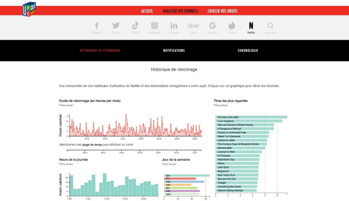Open Analyser vos données menu

(x=180, y=11)
